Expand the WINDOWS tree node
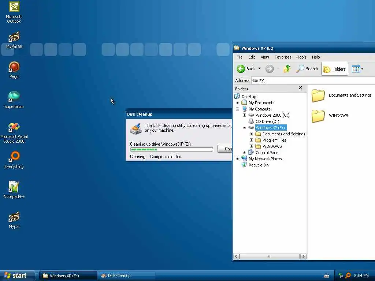 coord(251,146)
